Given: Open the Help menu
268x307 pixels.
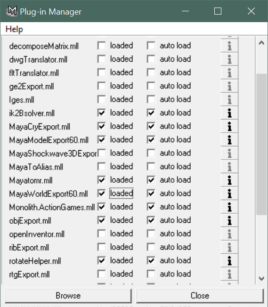Looking at the screenshot, I should click(x=14, y=29).
